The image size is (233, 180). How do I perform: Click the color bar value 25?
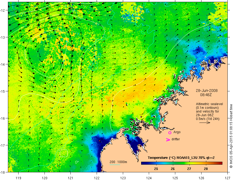point(156,169)
